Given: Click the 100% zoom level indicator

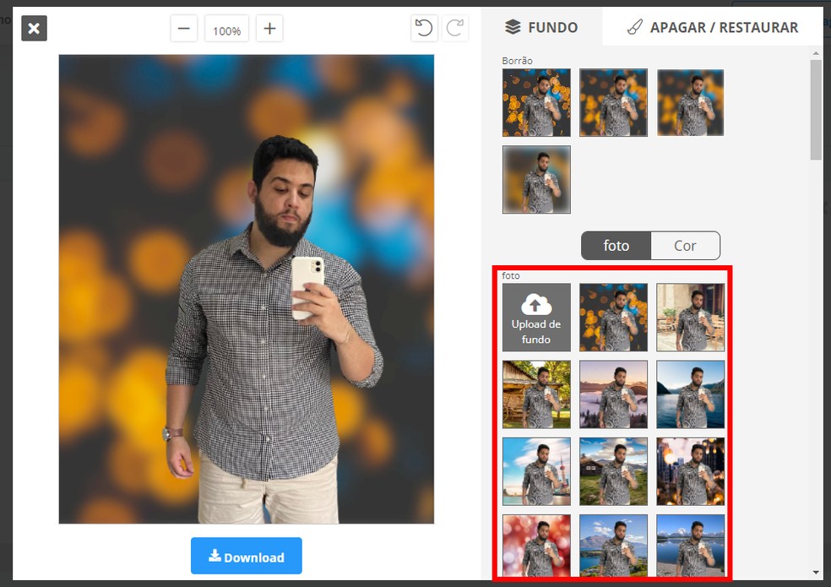Looking at the screenshot, I should (226, 28).
